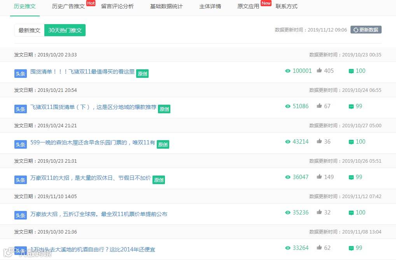Click comment icon in 599一晚的森泊木屋 row
This screenshot has height=260, width=396.
pos(351,142)
